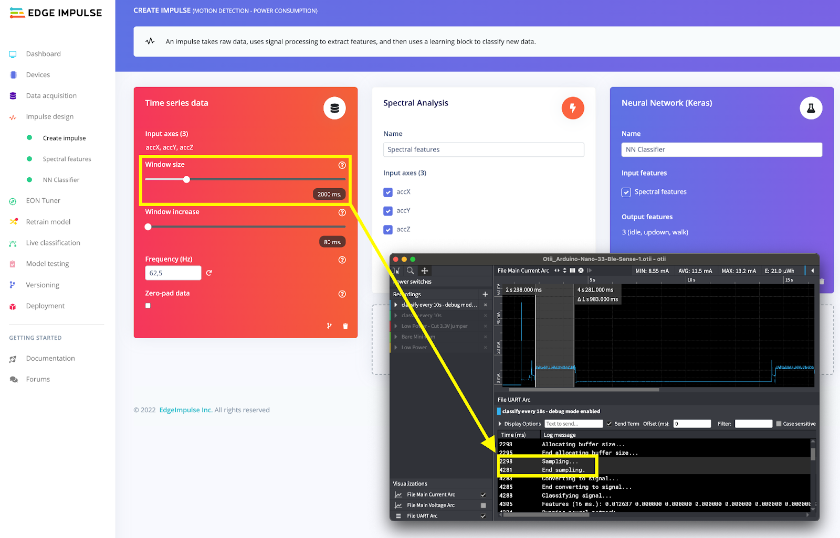Image resolution: width=840 pixels, height=538 pixels.
Task: Show help for Frequency (Hz)
Action: tap(342, 260)
